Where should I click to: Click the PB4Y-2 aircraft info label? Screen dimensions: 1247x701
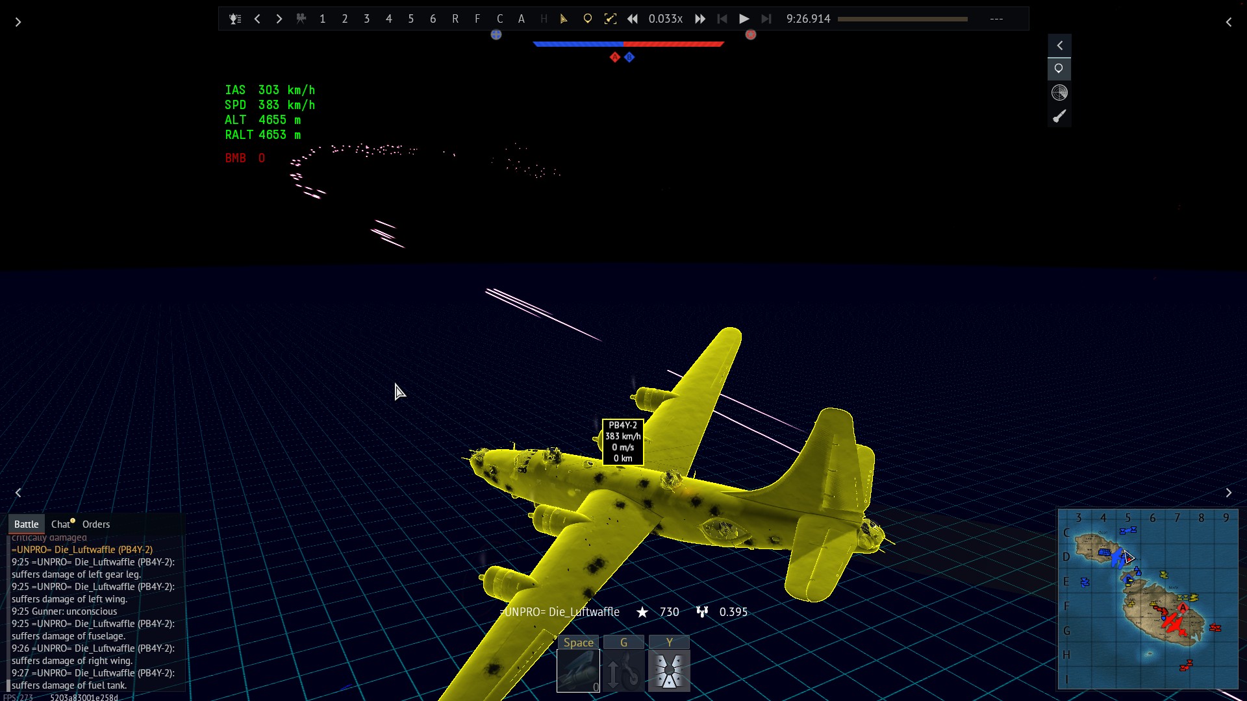[x=623, y=441]
